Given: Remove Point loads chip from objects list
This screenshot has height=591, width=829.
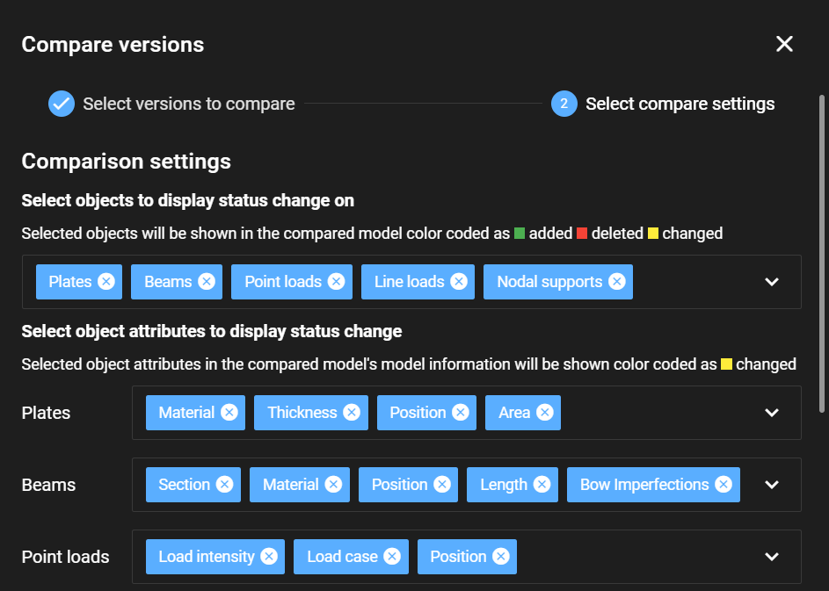Looking at the screenshot, I should tap(336, 282).
